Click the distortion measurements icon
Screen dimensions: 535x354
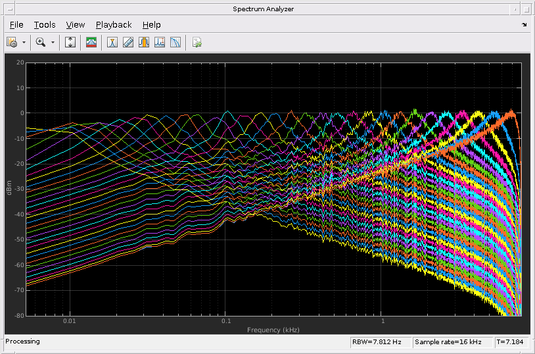175,42
